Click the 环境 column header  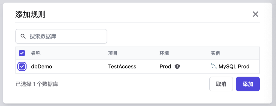pos(164,53)
